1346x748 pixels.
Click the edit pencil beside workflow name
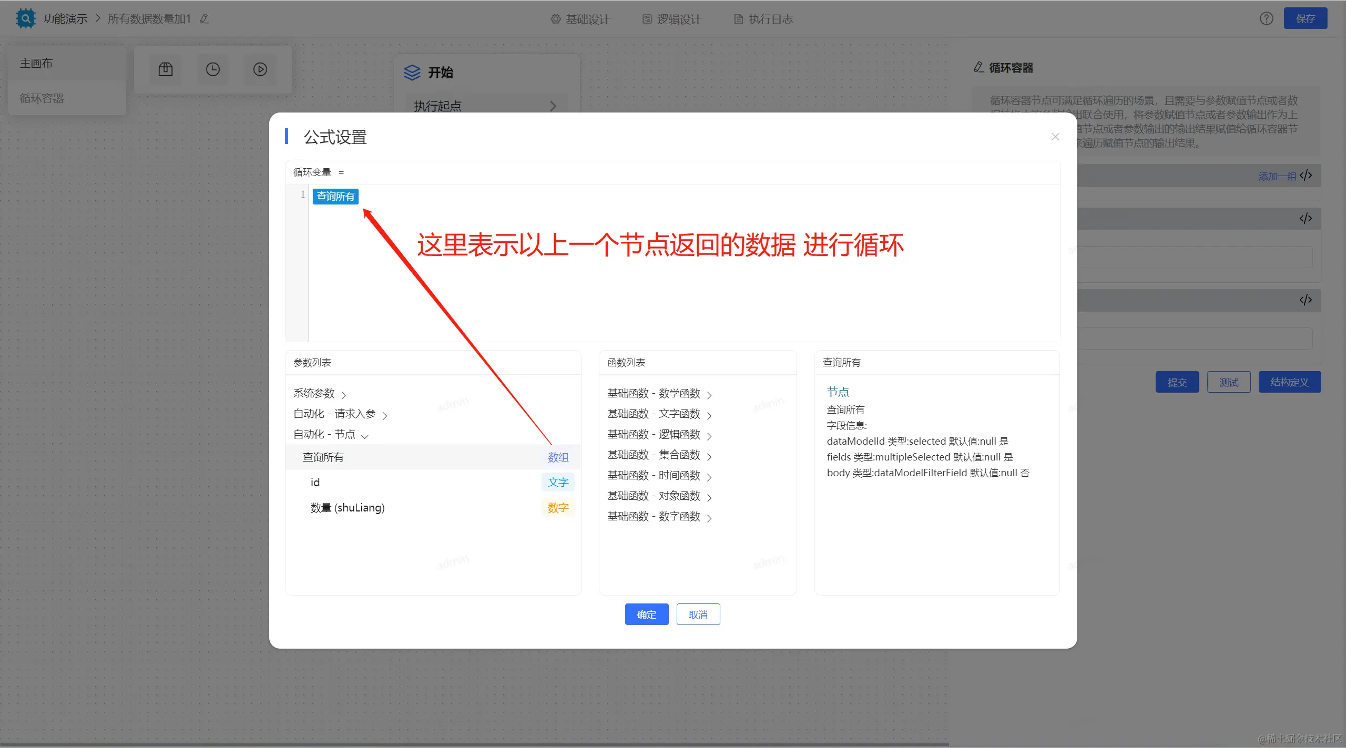(x=205, y=19)
